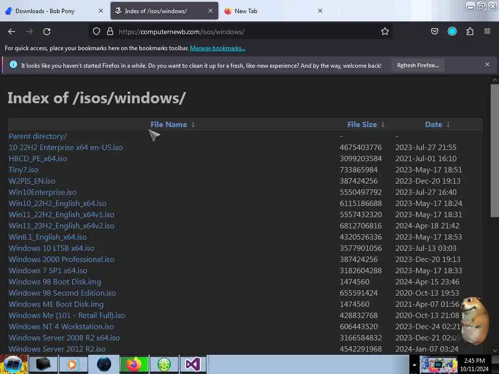Click Windows NT 4 Workstation.iso link
Viewport: 499px width, 374px height.
point(61,327)
